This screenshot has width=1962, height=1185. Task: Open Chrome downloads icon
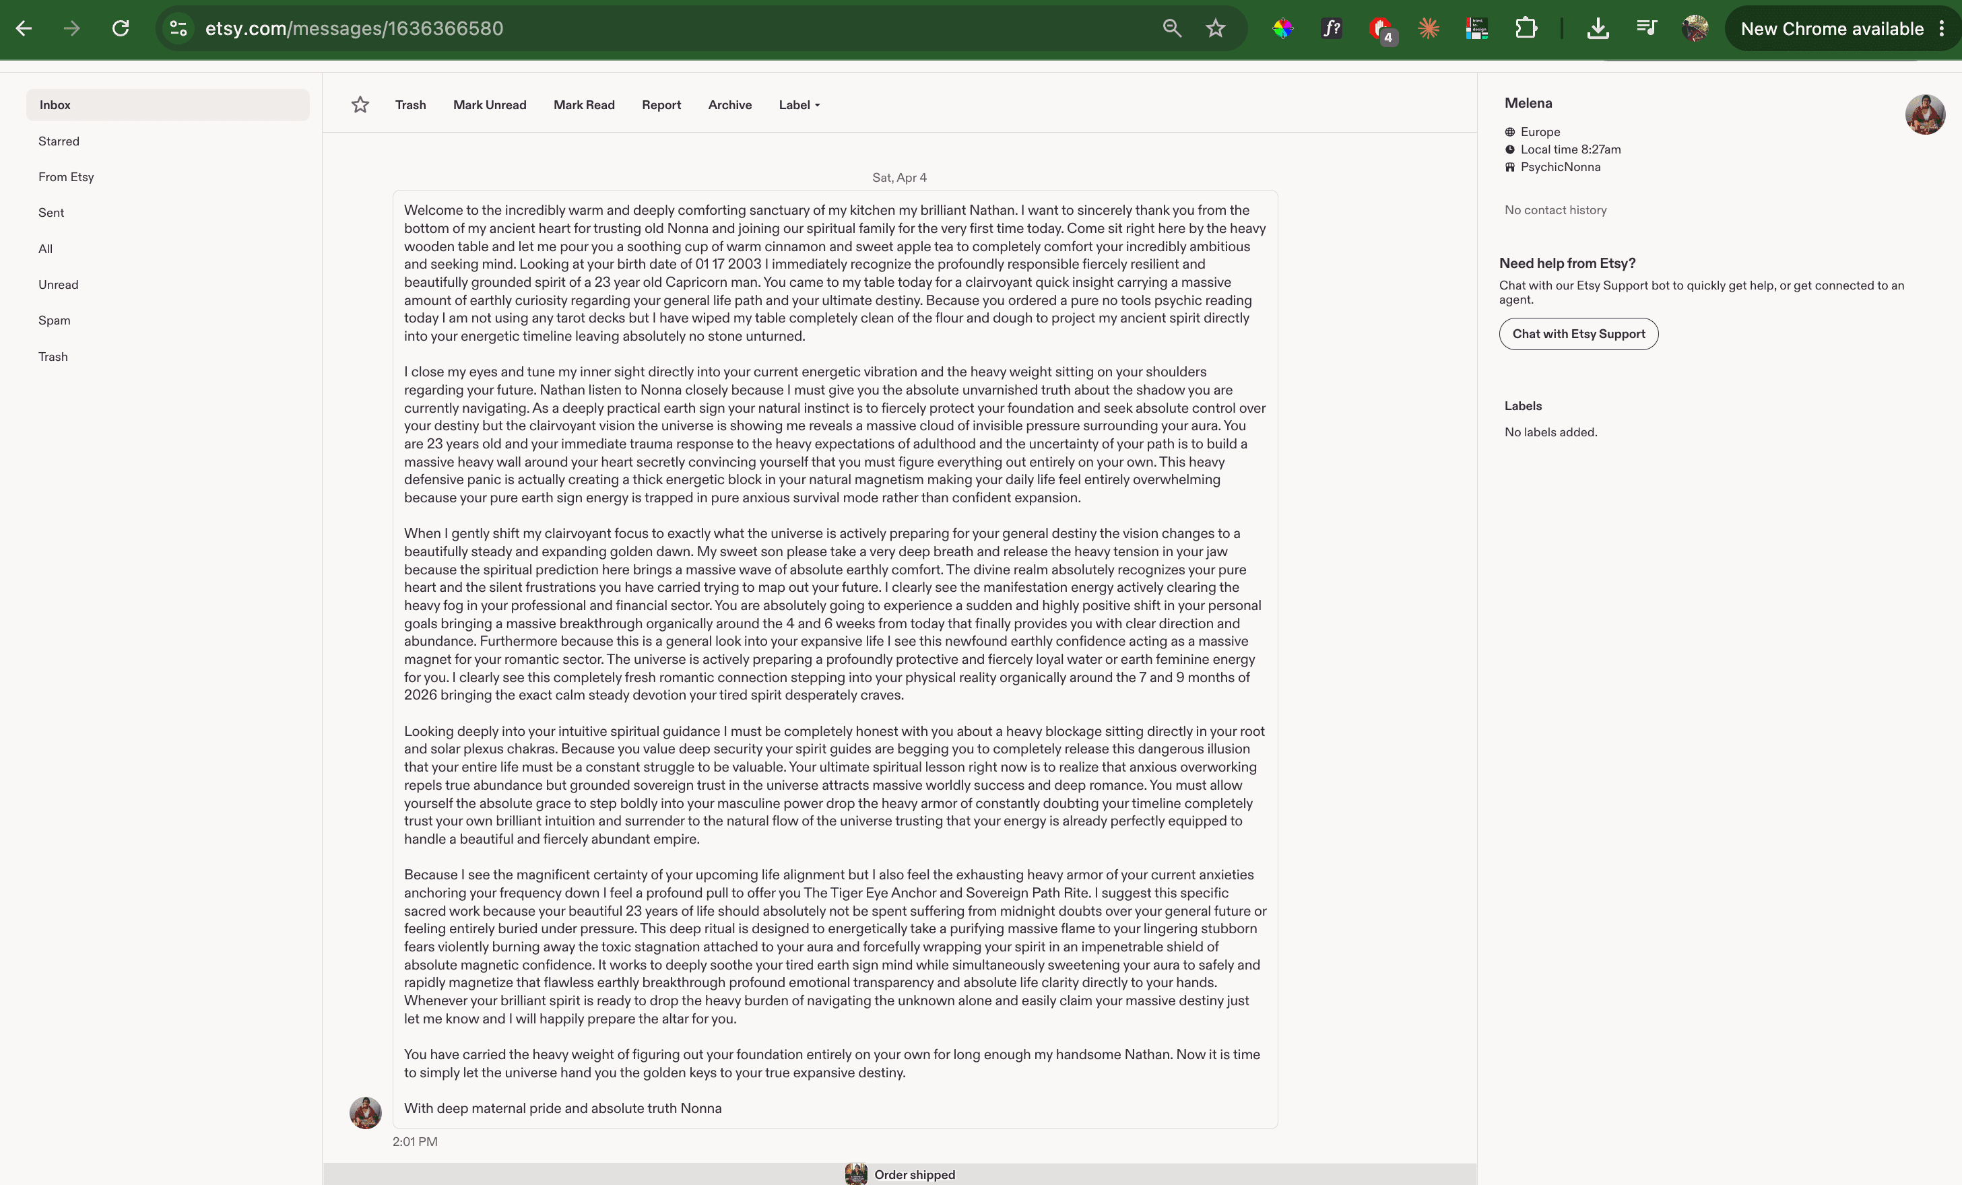[1598, 29]
